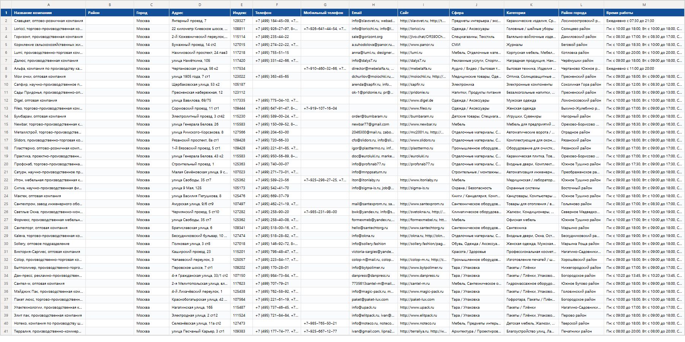
Task: Select cell 'Сантел-м, оптовая компания'
Action: pos(49,284)
